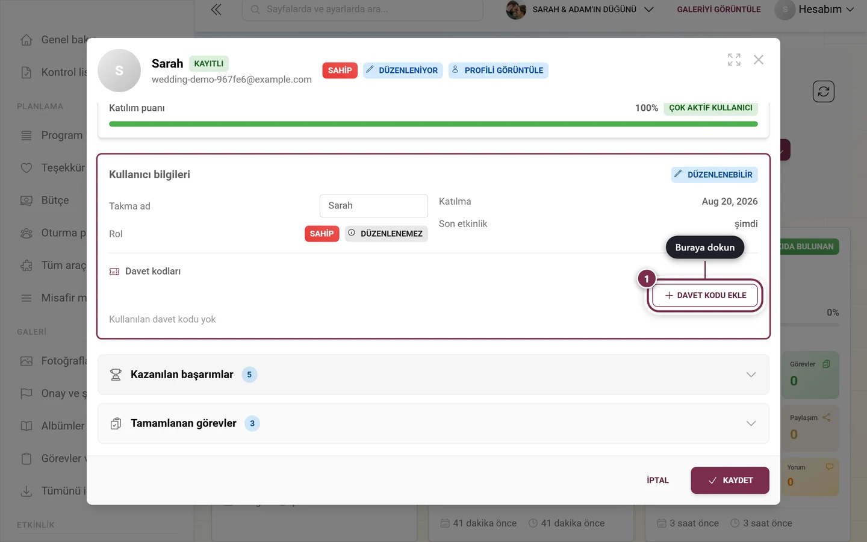867x542 pixels.
Task: Click KAYDET save button
Action: pyautogui.click(x=730, y=481)
